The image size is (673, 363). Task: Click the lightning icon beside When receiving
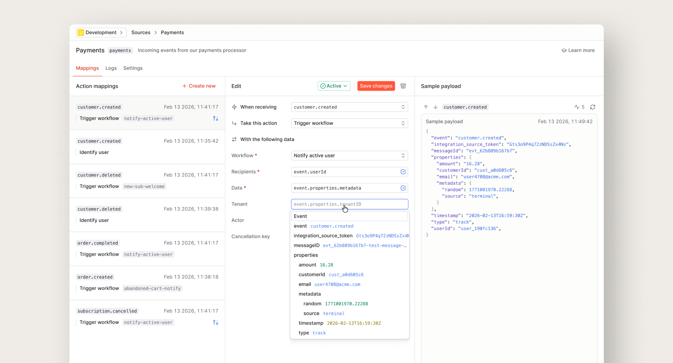[x=234, y=107]
